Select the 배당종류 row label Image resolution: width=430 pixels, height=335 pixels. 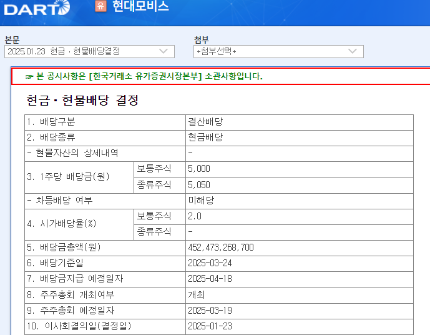(51, 137)
